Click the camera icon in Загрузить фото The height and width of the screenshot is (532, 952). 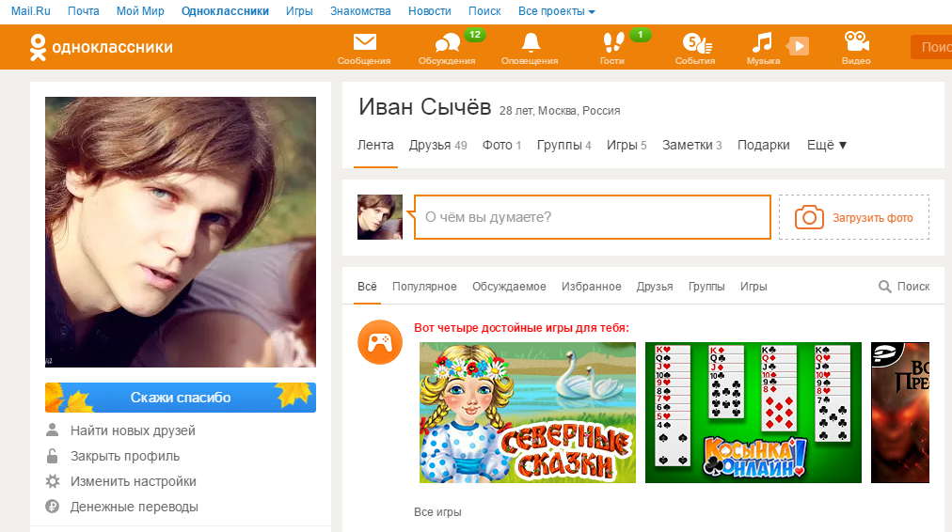point(809,217)
